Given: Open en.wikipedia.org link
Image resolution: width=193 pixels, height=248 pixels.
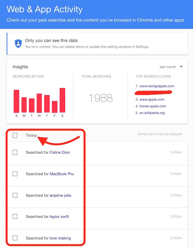Looking at the screenshot, I should tap(152, 113).
